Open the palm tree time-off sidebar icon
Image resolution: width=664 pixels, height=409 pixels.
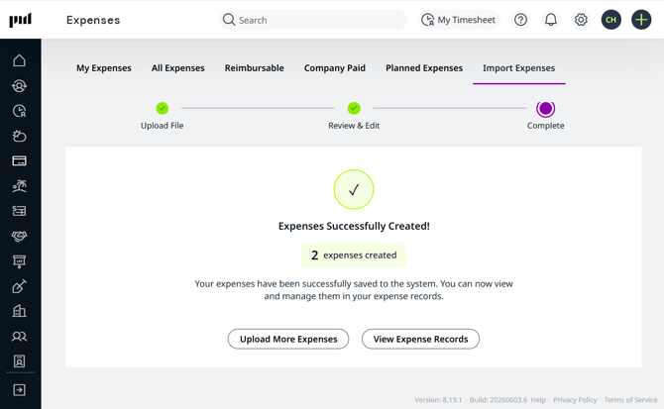coord(19,186)
